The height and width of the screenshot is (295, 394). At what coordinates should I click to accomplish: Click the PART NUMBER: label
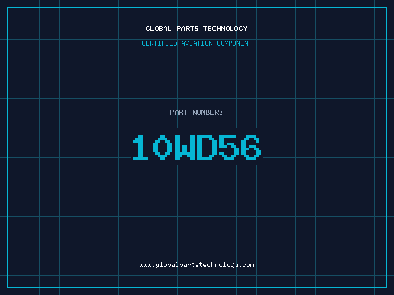[x=197, y=112]
